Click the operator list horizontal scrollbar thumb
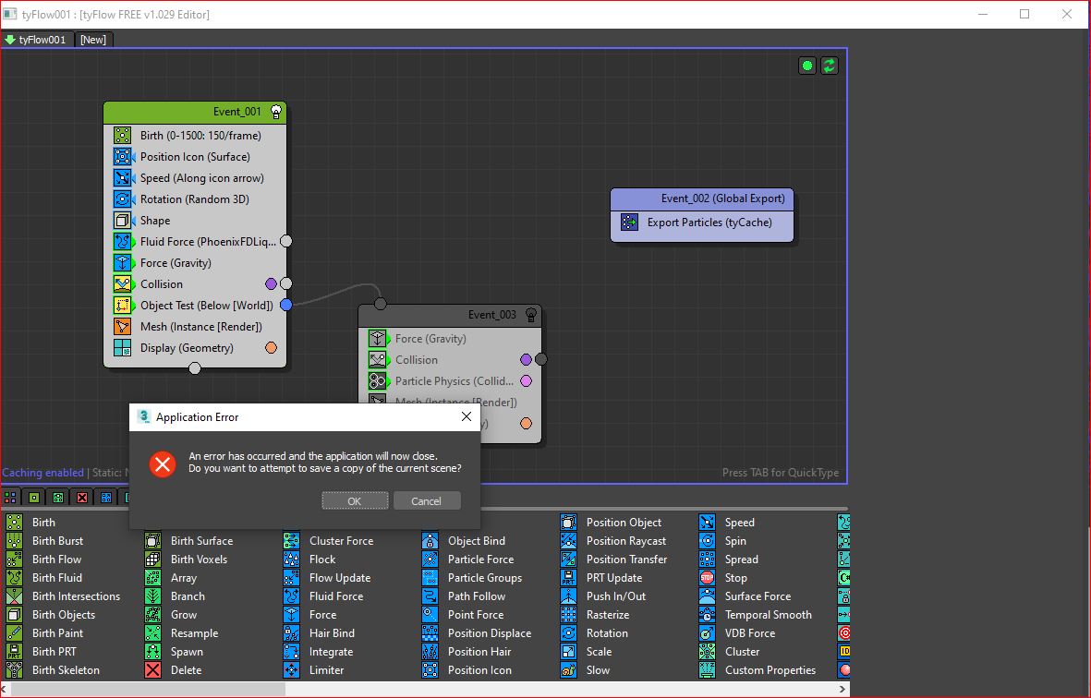Image resolution: width=1091 pixels, height=698 pixels. click(148, 689)
